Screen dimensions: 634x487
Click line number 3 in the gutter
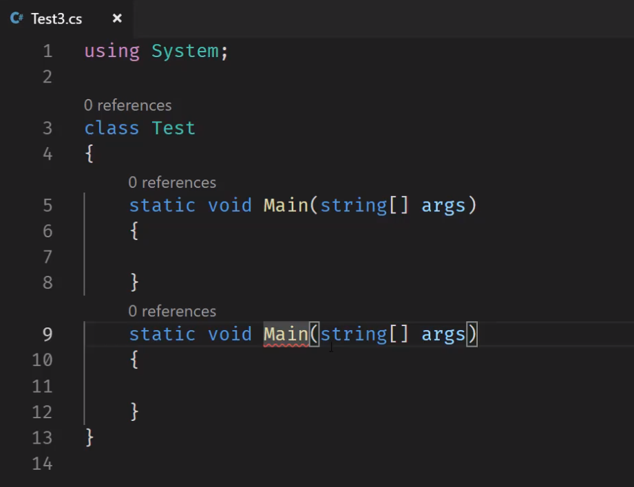[x=47, y=128]
